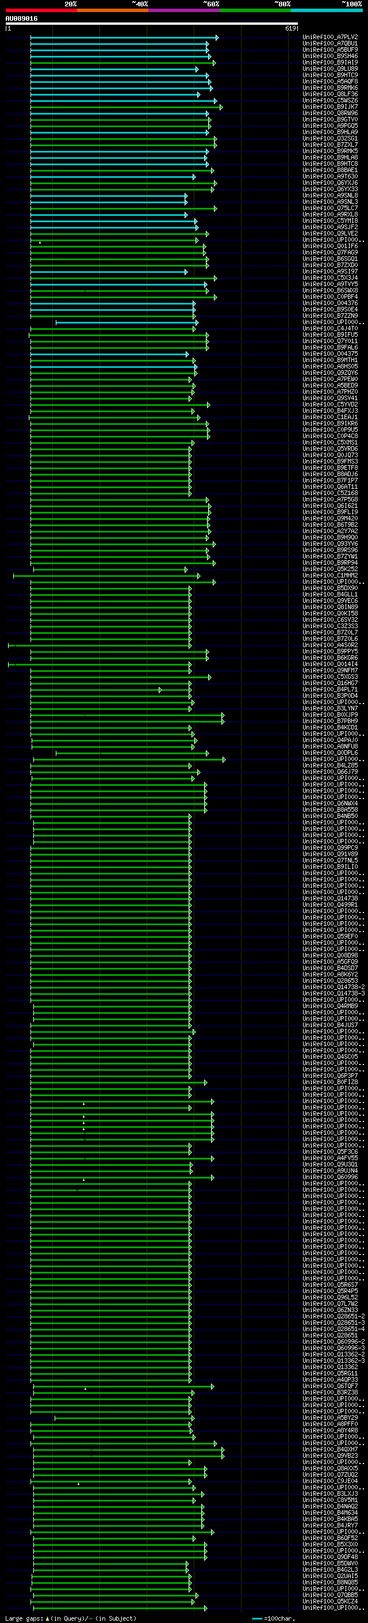Click the UniRef100_A7P5G8 label
This screenshot has width=368, height=1623.
pos(330,500)
